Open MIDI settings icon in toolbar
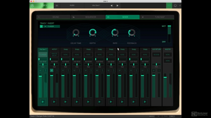The width and height of the screenshot is (211, 118). [x=175, y=6]
